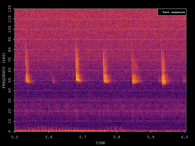Click the 0 frequency tick label

[x=10, y=131]
